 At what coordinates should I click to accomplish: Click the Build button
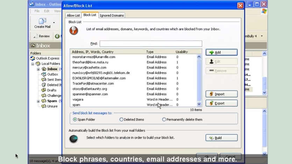221,138
